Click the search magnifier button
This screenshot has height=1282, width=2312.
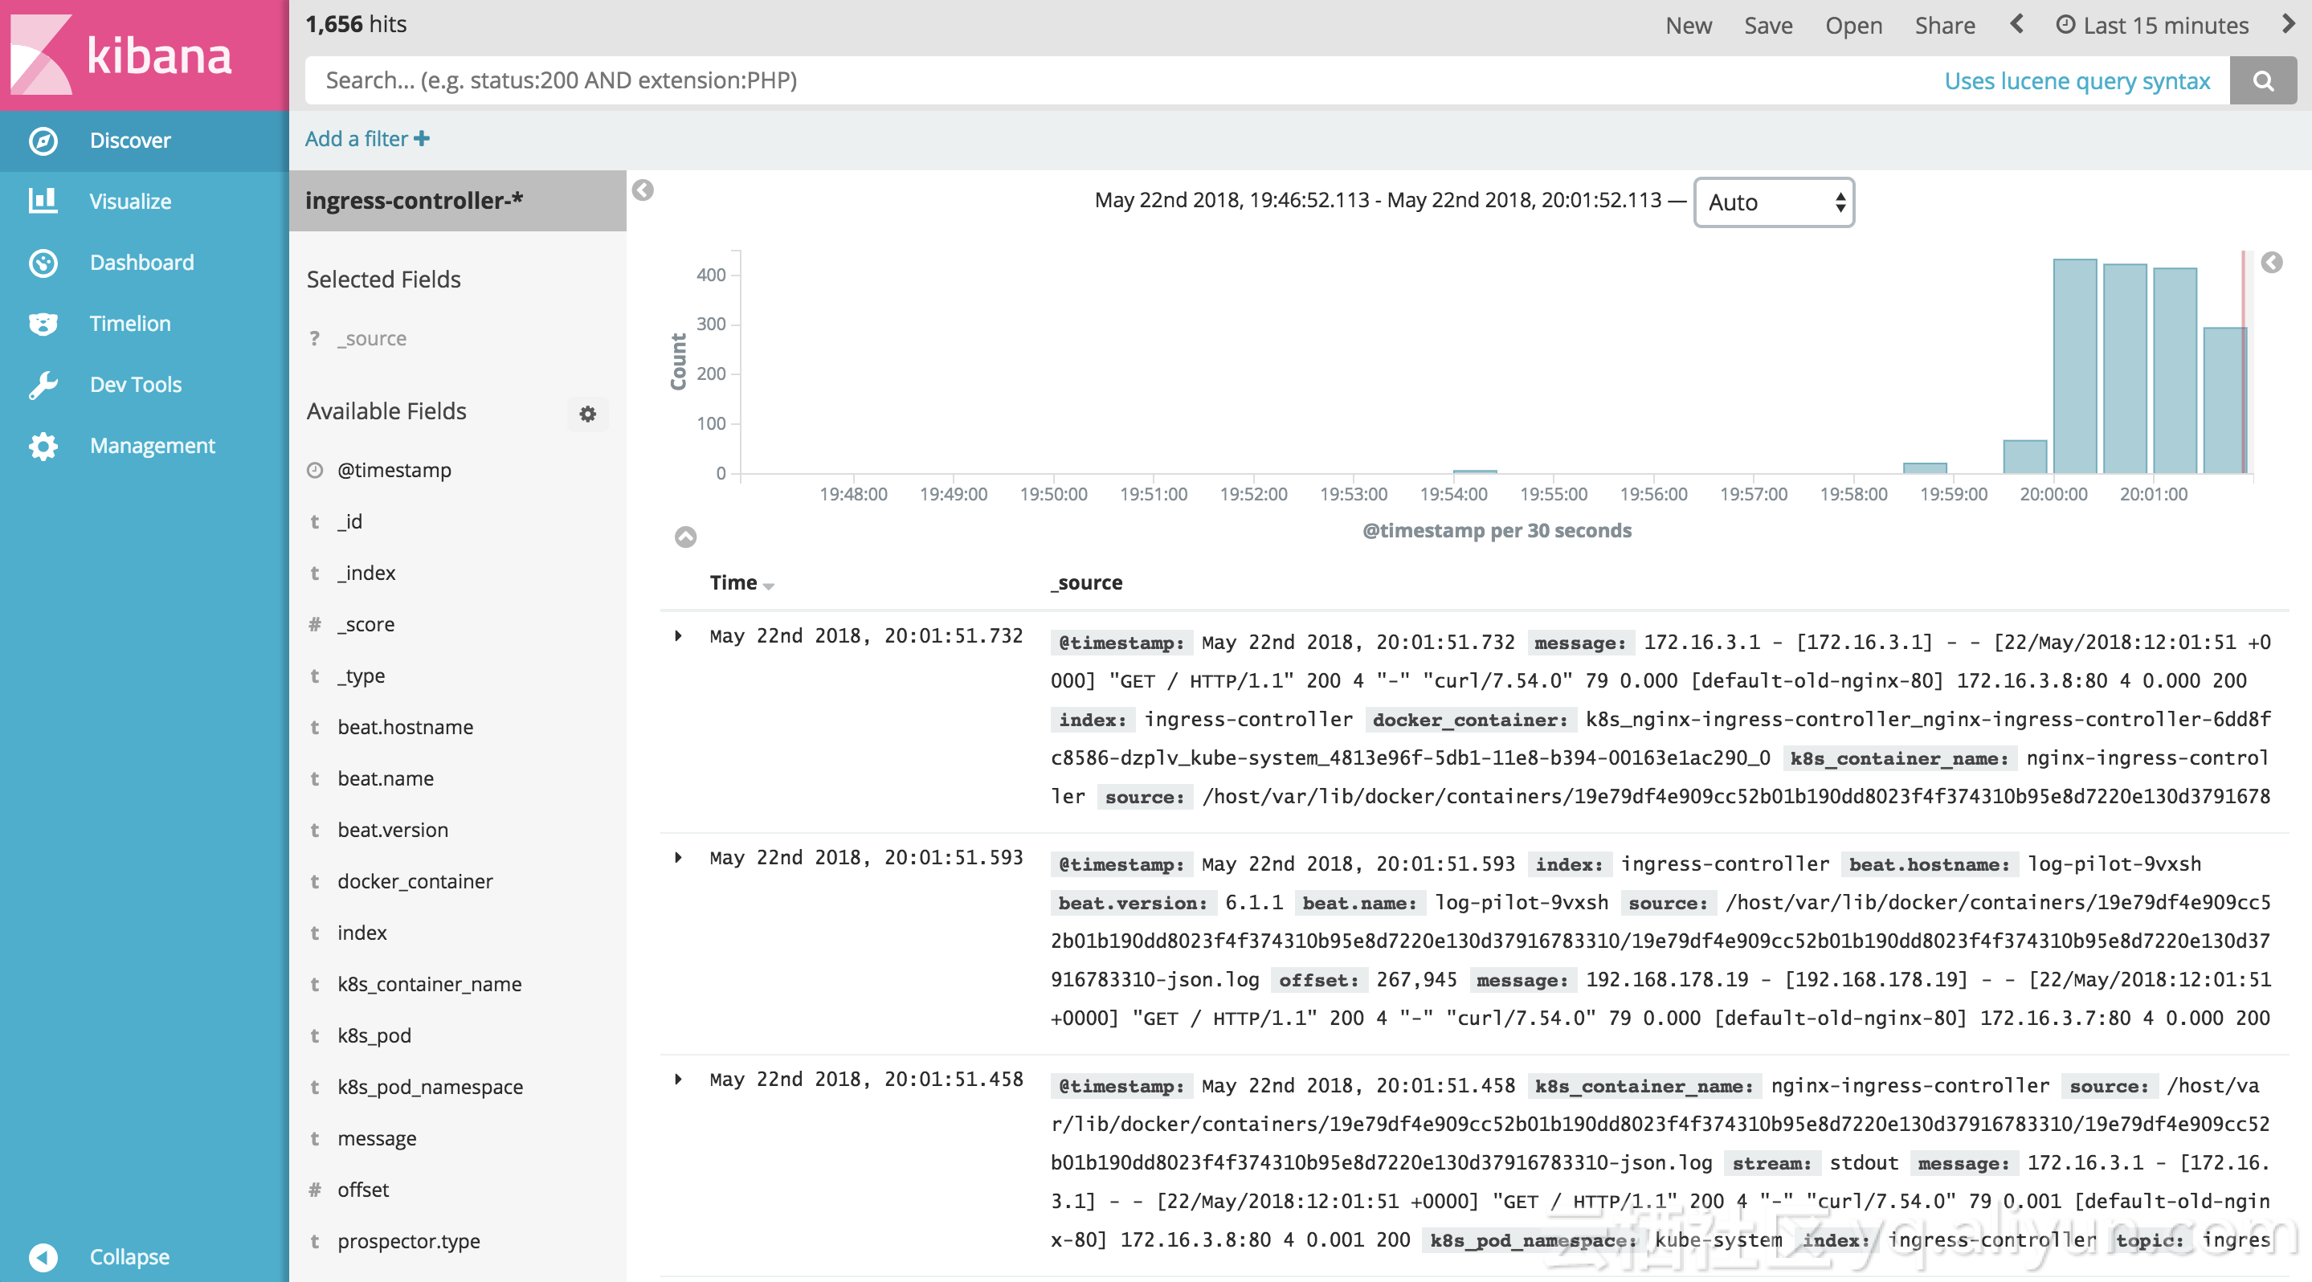tap(2263, 81)
